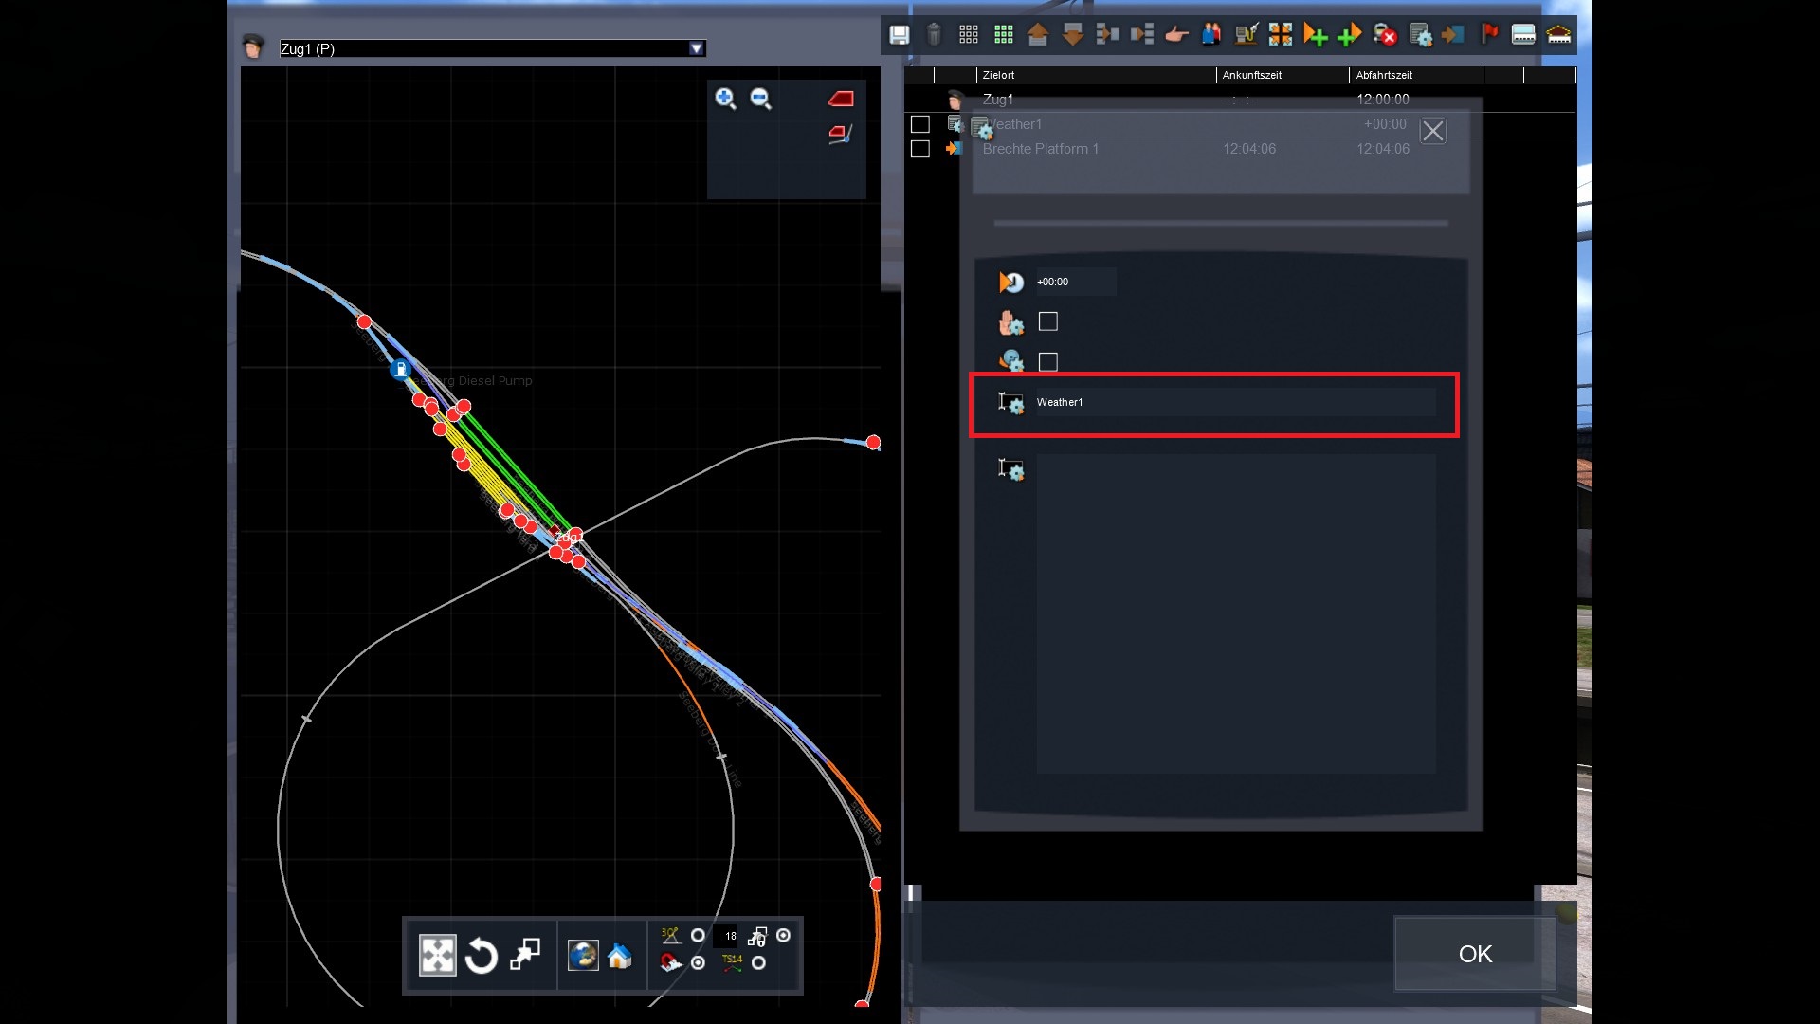Screen dimensions: 1820x1024
Task: Click the trash delete icon
Action: [x=934, y=35]
